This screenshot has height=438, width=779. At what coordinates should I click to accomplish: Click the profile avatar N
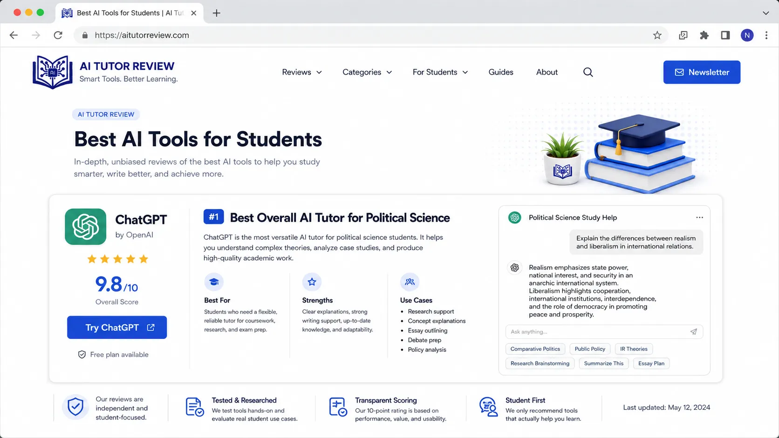pos(747,35)
